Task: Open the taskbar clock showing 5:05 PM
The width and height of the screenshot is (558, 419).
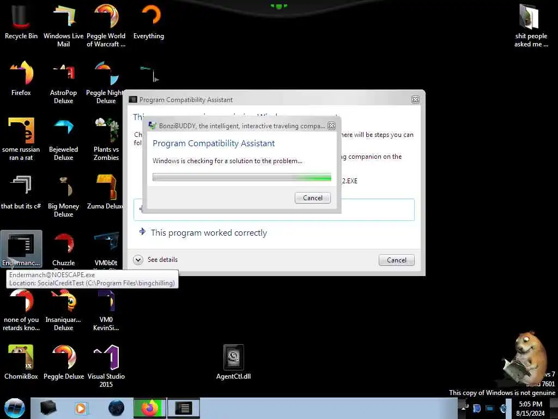Action: point(530,409)
